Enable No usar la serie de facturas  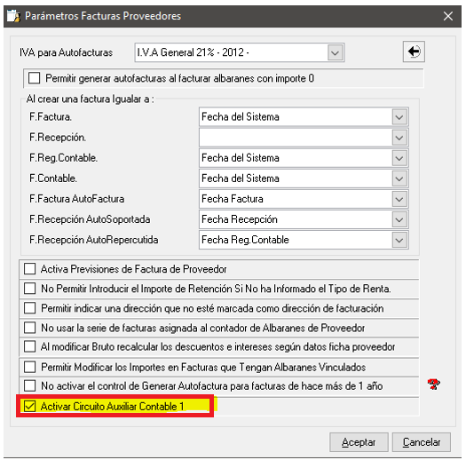point(29,328)
